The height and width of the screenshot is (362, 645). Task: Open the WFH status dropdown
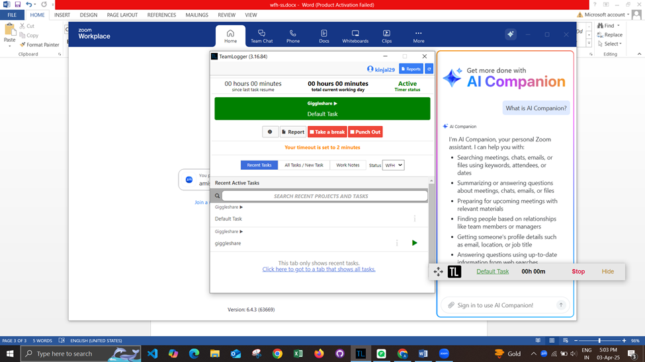393,165
